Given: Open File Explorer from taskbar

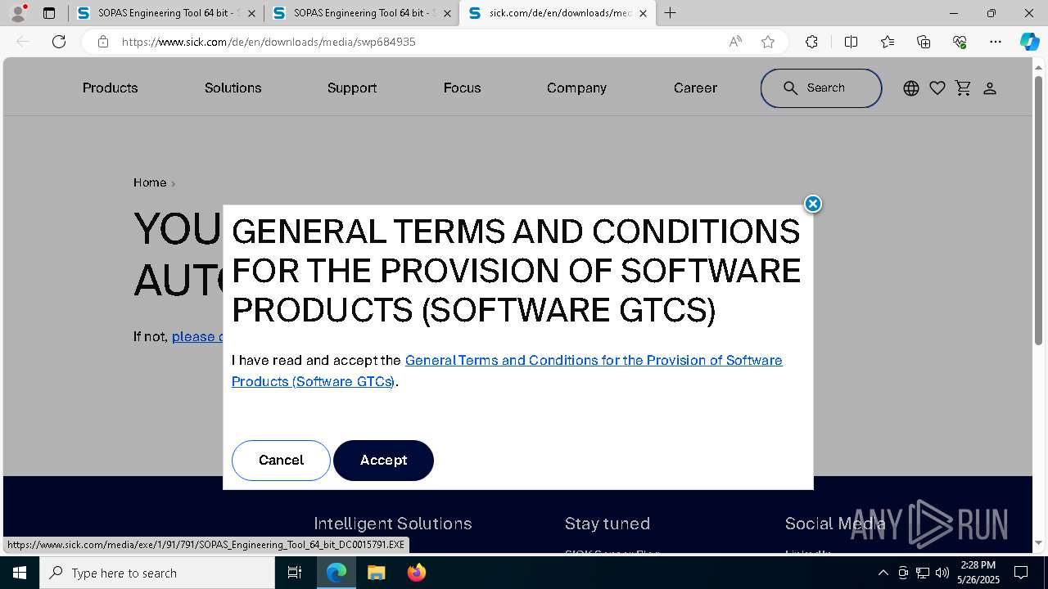Looking at the screenshot, I should [376, 573].
